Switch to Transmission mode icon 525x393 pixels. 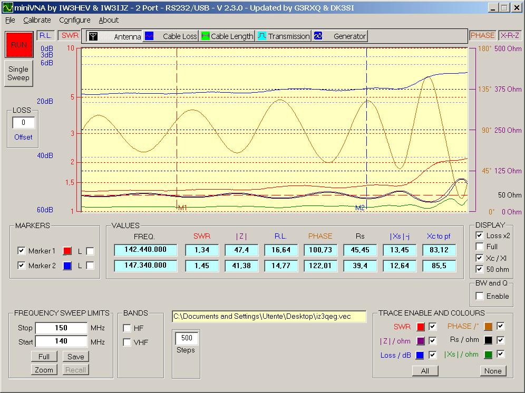click(262, 36)
